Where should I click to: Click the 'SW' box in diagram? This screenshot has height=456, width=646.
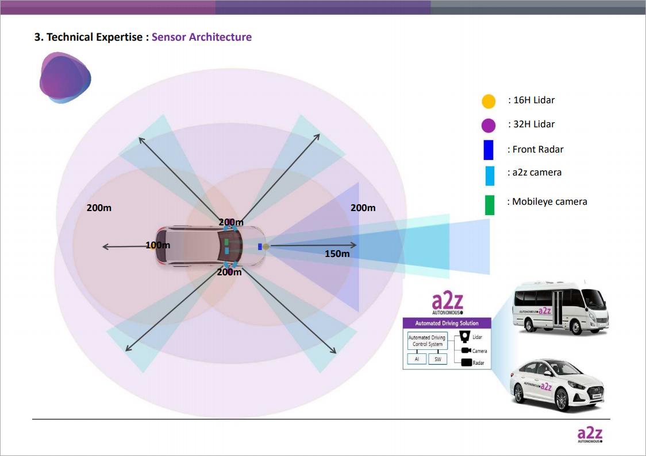pyautogui.click(x=437, y=359)
